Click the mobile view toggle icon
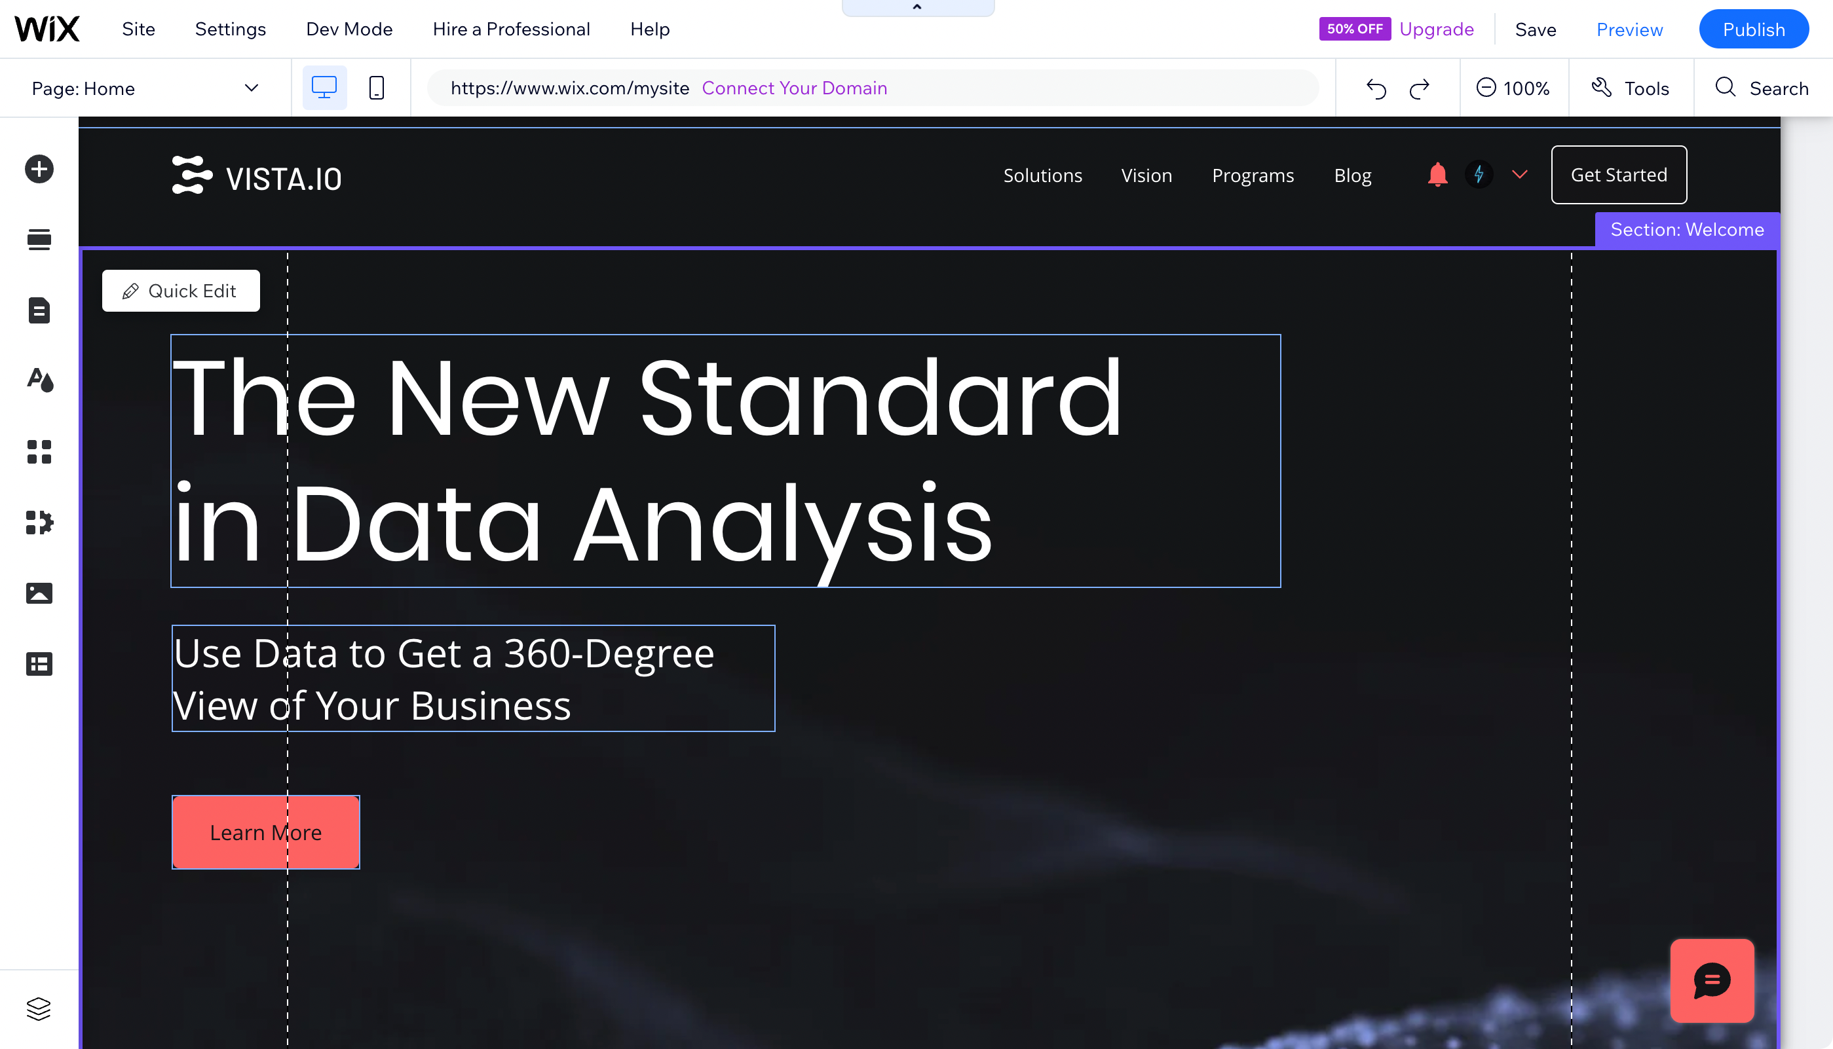The height and width of the screenshot is (1049, 1833). coord(378,88)
